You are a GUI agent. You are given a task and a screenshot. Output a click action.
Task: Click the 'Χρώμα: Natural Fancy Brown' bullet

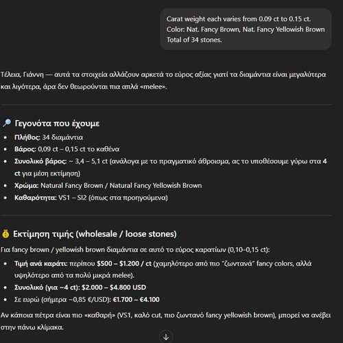pos(108,185)
